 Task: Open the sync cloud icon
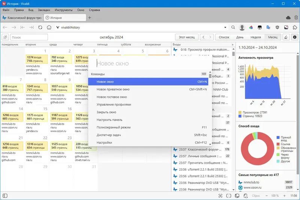pos(288,18)
